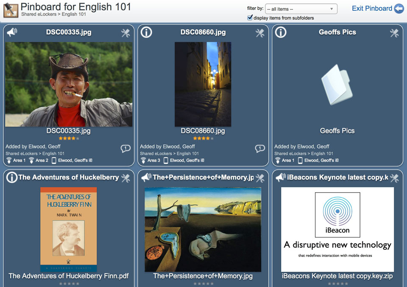Click the star rating under DSC00335.jpg
This screenshot has width=407, height=287.
tap(69, 138)
